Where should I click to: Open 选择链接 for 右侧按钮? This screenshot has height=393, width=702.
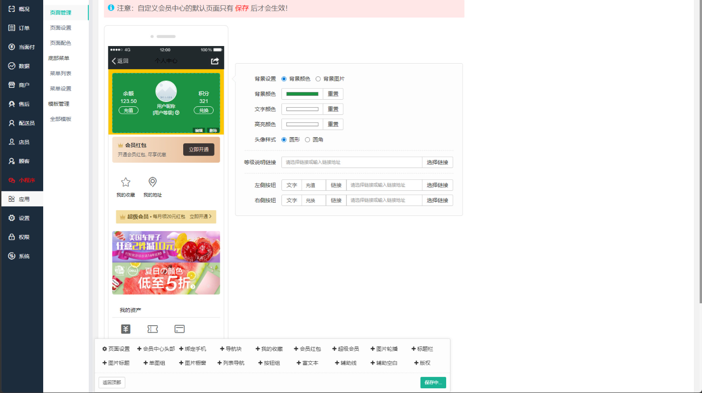click(437, 200)
